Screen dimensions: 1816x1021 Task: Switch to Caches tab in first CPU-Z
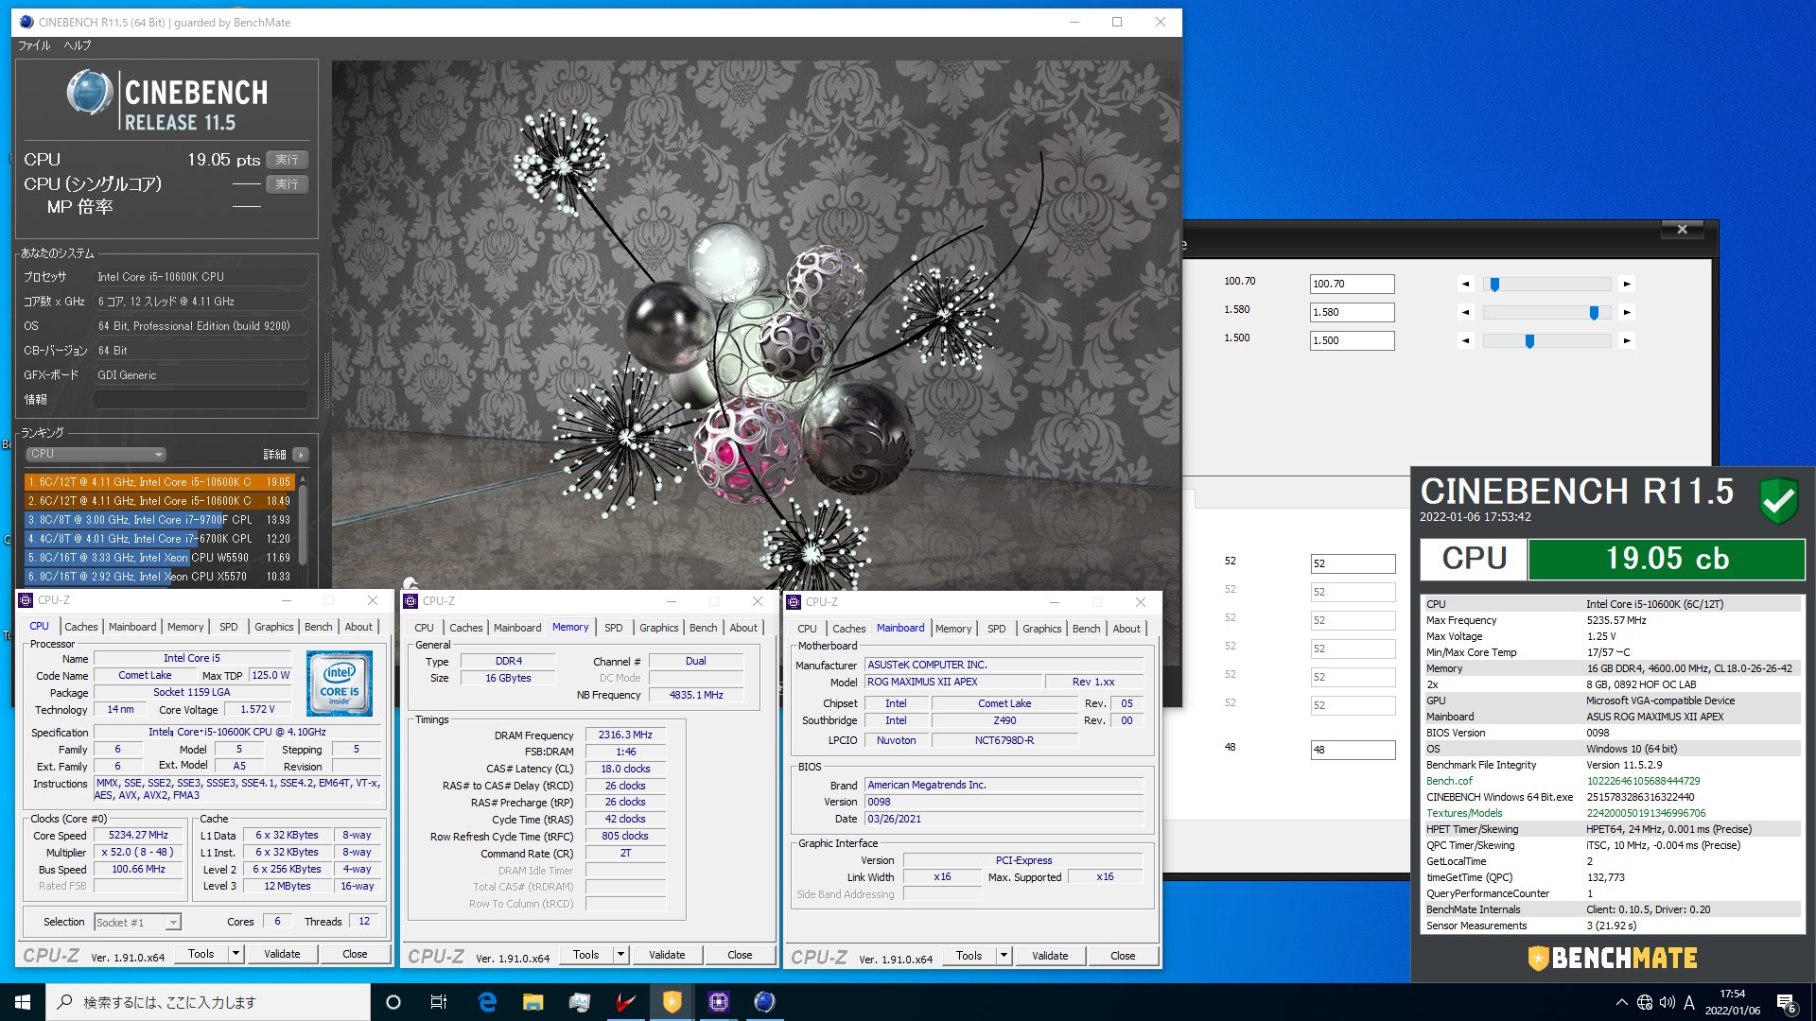(81, 627)
